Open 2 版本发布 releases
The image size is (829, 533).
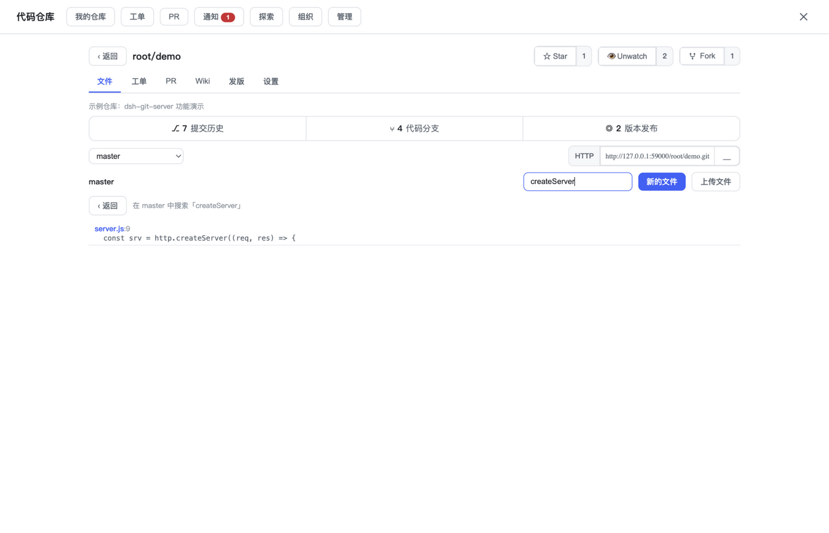[631, 129]
